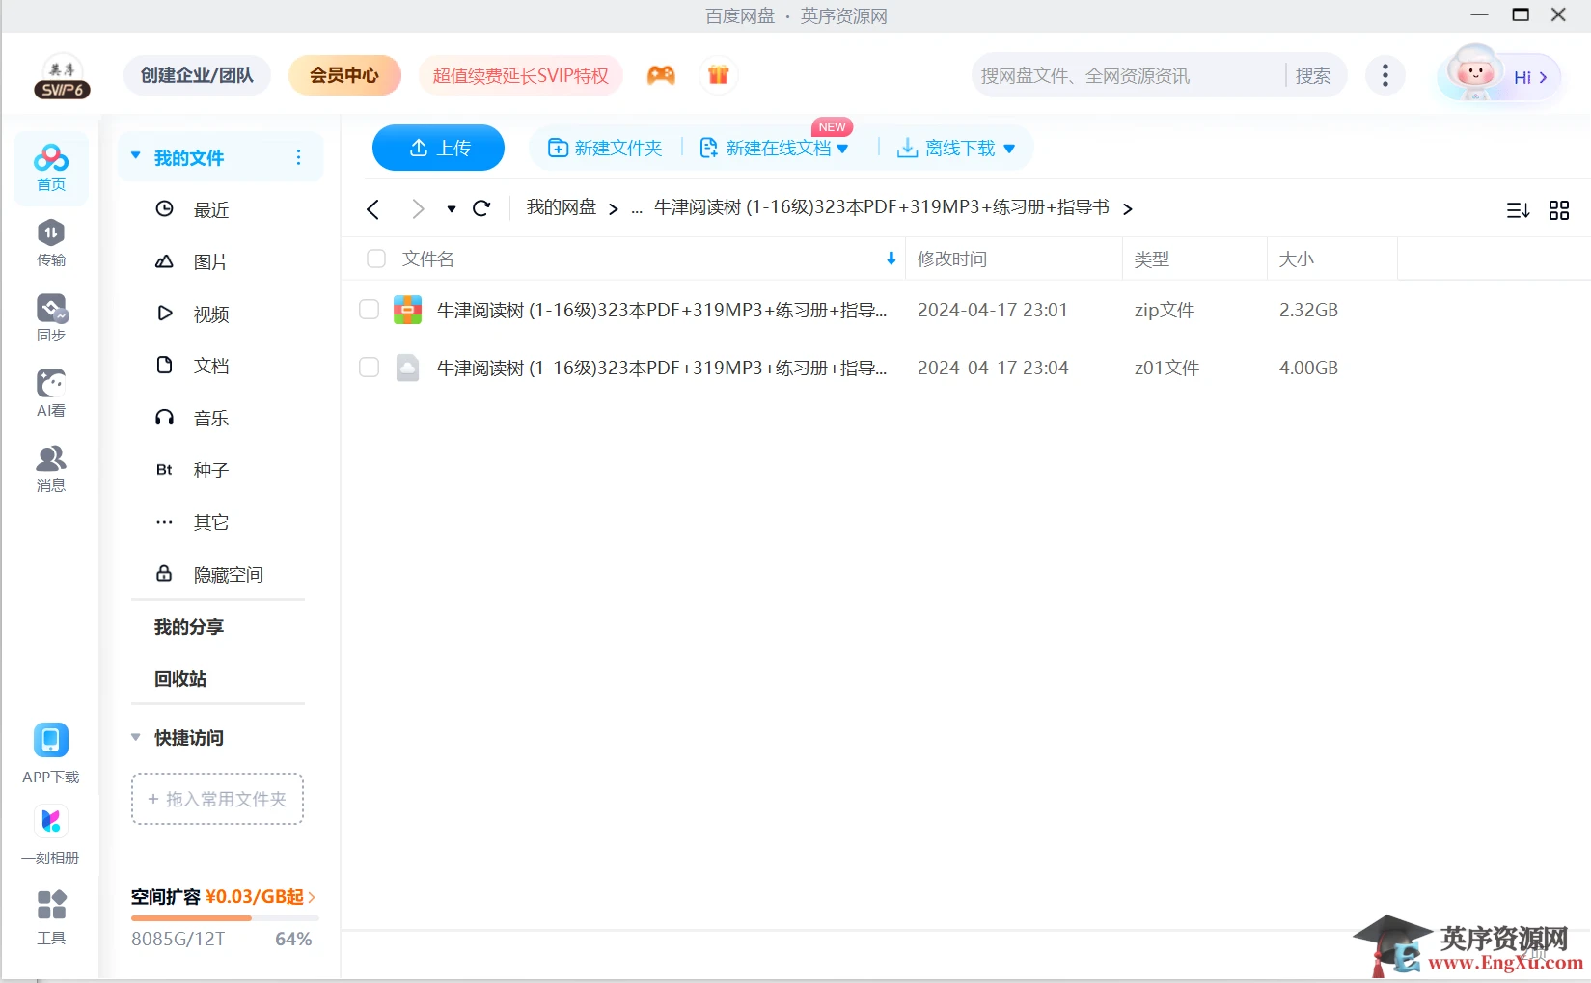The width and height of the screenshot is (1591, 983).
Task: Click the game controller icon
Action: pos(661,75)
